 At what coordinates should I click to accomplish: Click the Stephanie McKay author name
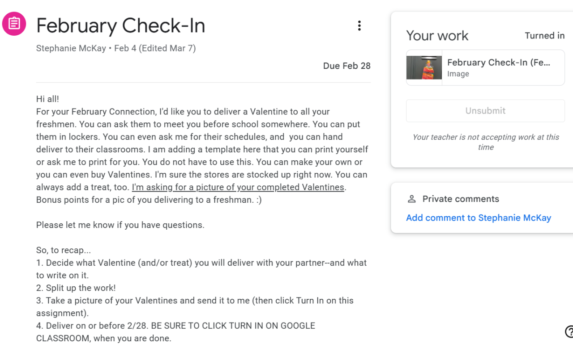click(x=71, y=48)
